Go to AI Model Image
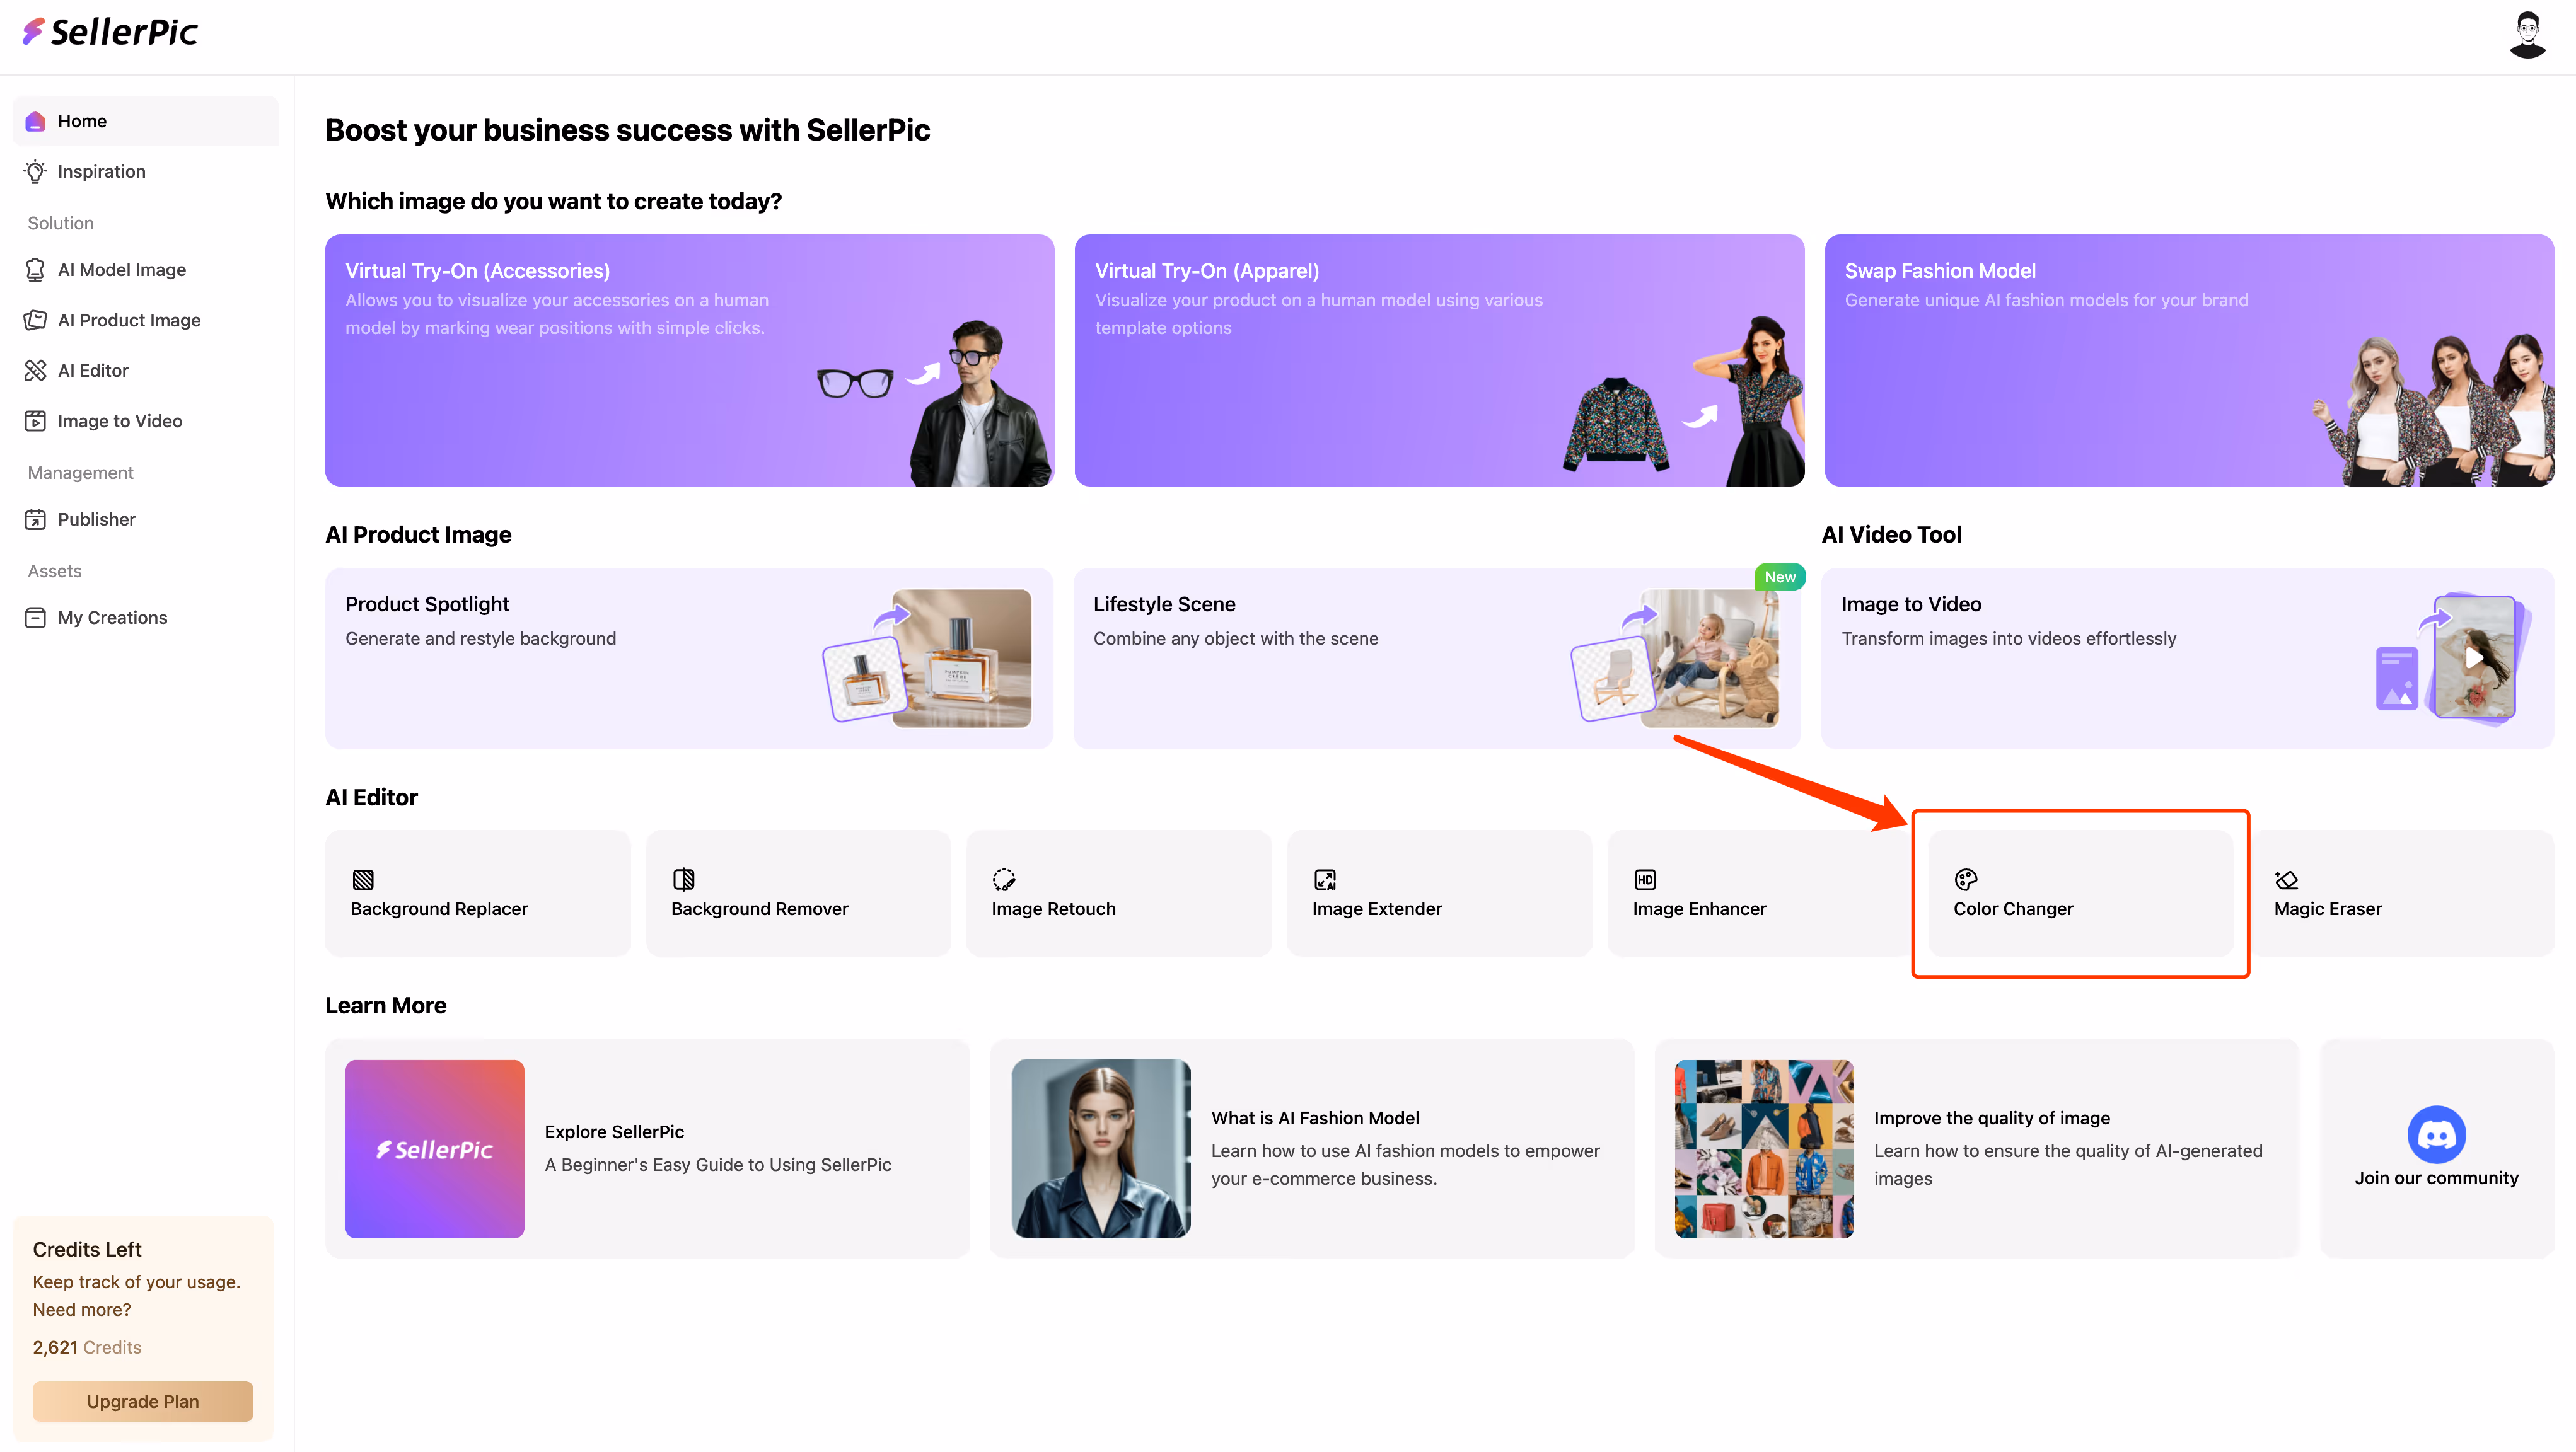Viewport: 2576px width, 1452px height. click(x=121, y=270)
